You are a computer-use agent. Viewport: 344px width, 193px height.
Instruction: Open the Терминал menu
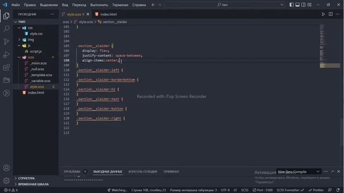[x=120, y=5]
